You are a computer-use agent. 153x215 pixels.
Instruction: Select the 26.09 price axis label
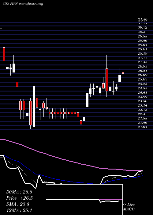pos(143,75)
